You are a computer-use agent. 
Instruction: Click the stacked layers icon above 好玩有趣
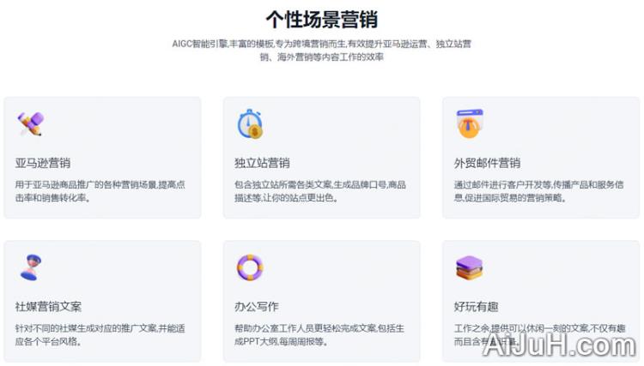(x=470, y=268)
